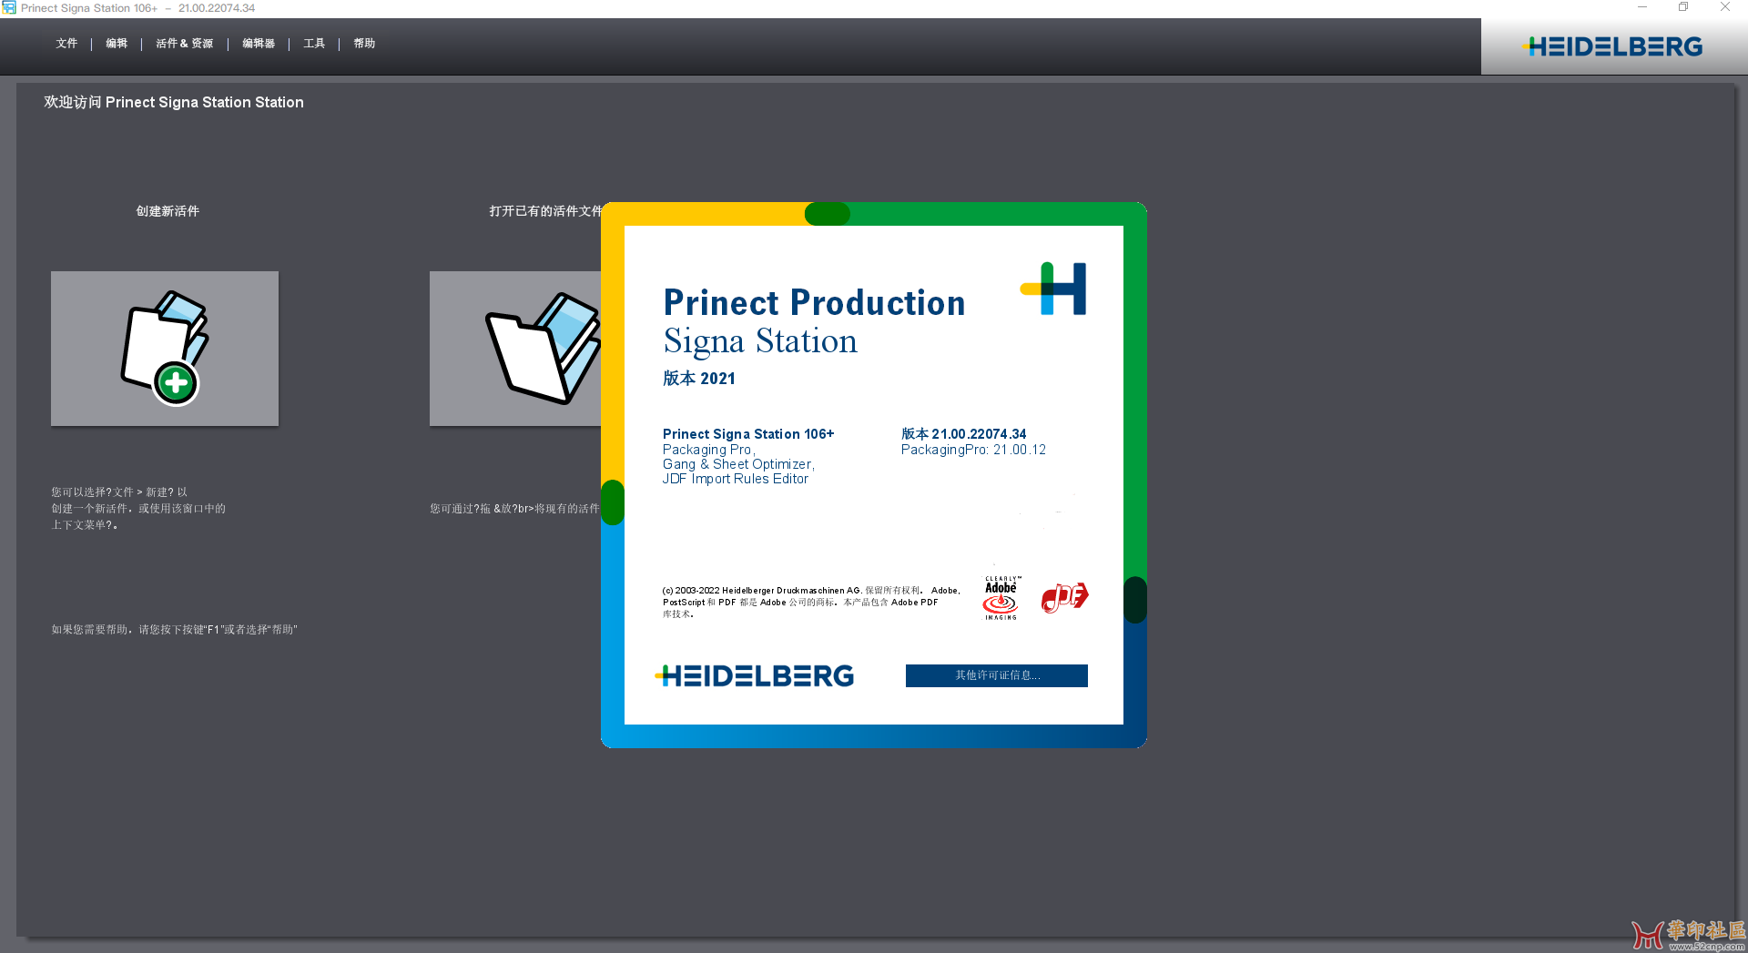The width and height of the screenshot is (1748, 953).
Task: Click the create new job folder icon
Action: [x=165, y=349]
